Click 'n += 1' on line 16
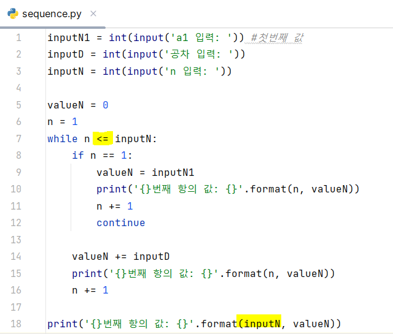This screenshot has width=393, height=334. click(90, 290)
